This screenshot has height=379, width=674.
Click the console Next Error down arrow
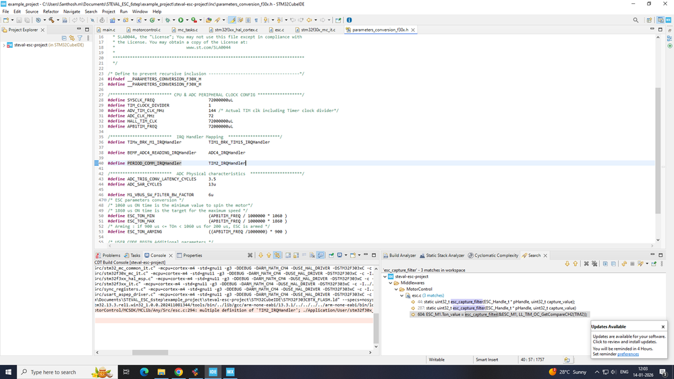260,255
